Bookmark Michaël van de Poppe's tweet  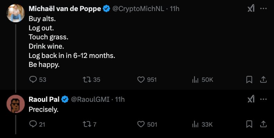[249, 80]
